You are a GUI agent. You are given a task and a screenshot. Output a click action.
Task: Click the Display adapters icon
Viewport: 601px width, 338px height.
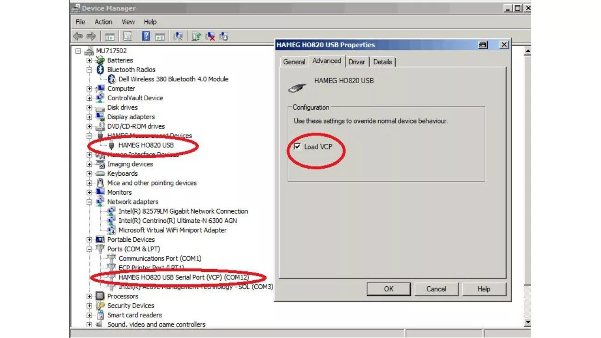pyautogui.click(x=100, y=117)
